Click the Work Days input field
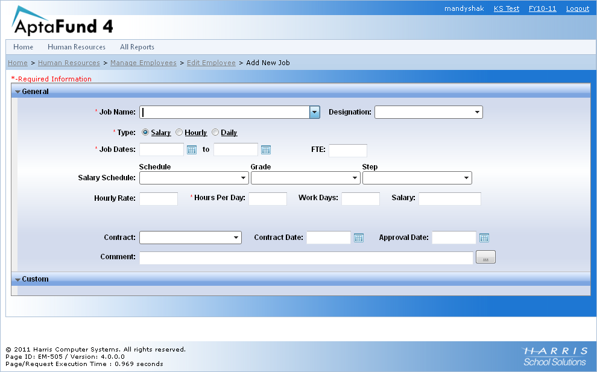This screenshot has width=597, height=372. click(x=361, y=199)
